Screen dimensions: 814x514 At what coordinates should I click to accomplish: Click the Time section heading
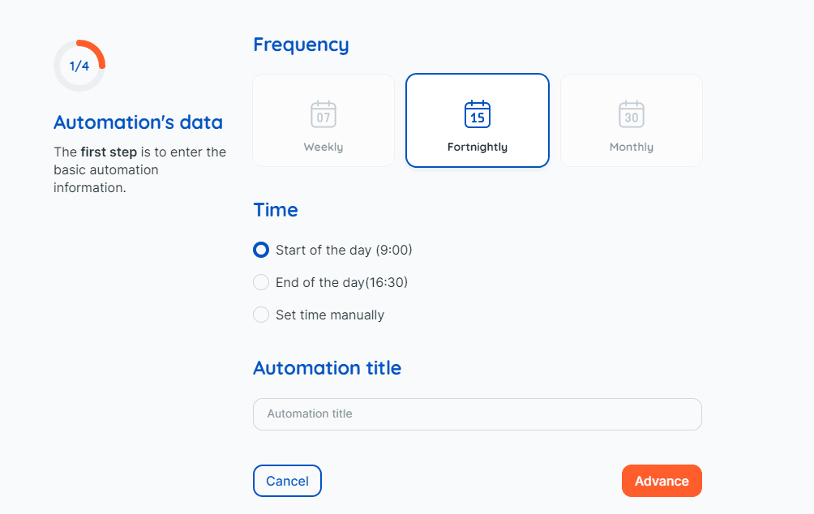click(x=276, y=210)
